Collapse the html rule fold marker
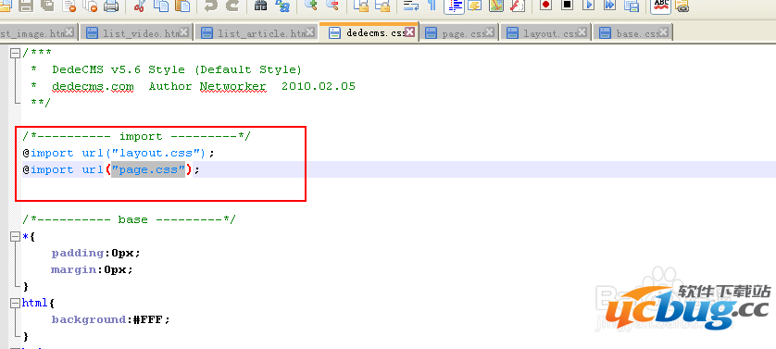The image size is (776, 349). [16, 303]
